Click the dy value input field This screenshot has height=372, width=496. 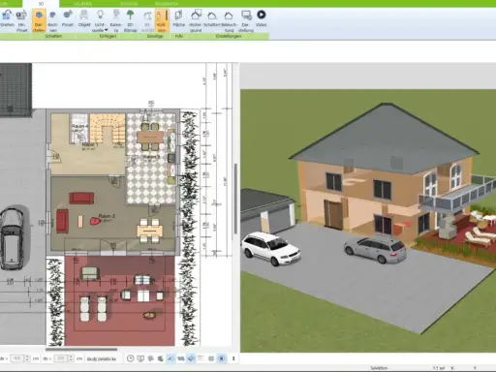[x=60, y=358]
